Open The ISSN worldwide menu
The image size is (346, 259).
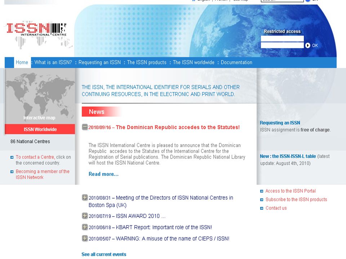pos(194,62)
